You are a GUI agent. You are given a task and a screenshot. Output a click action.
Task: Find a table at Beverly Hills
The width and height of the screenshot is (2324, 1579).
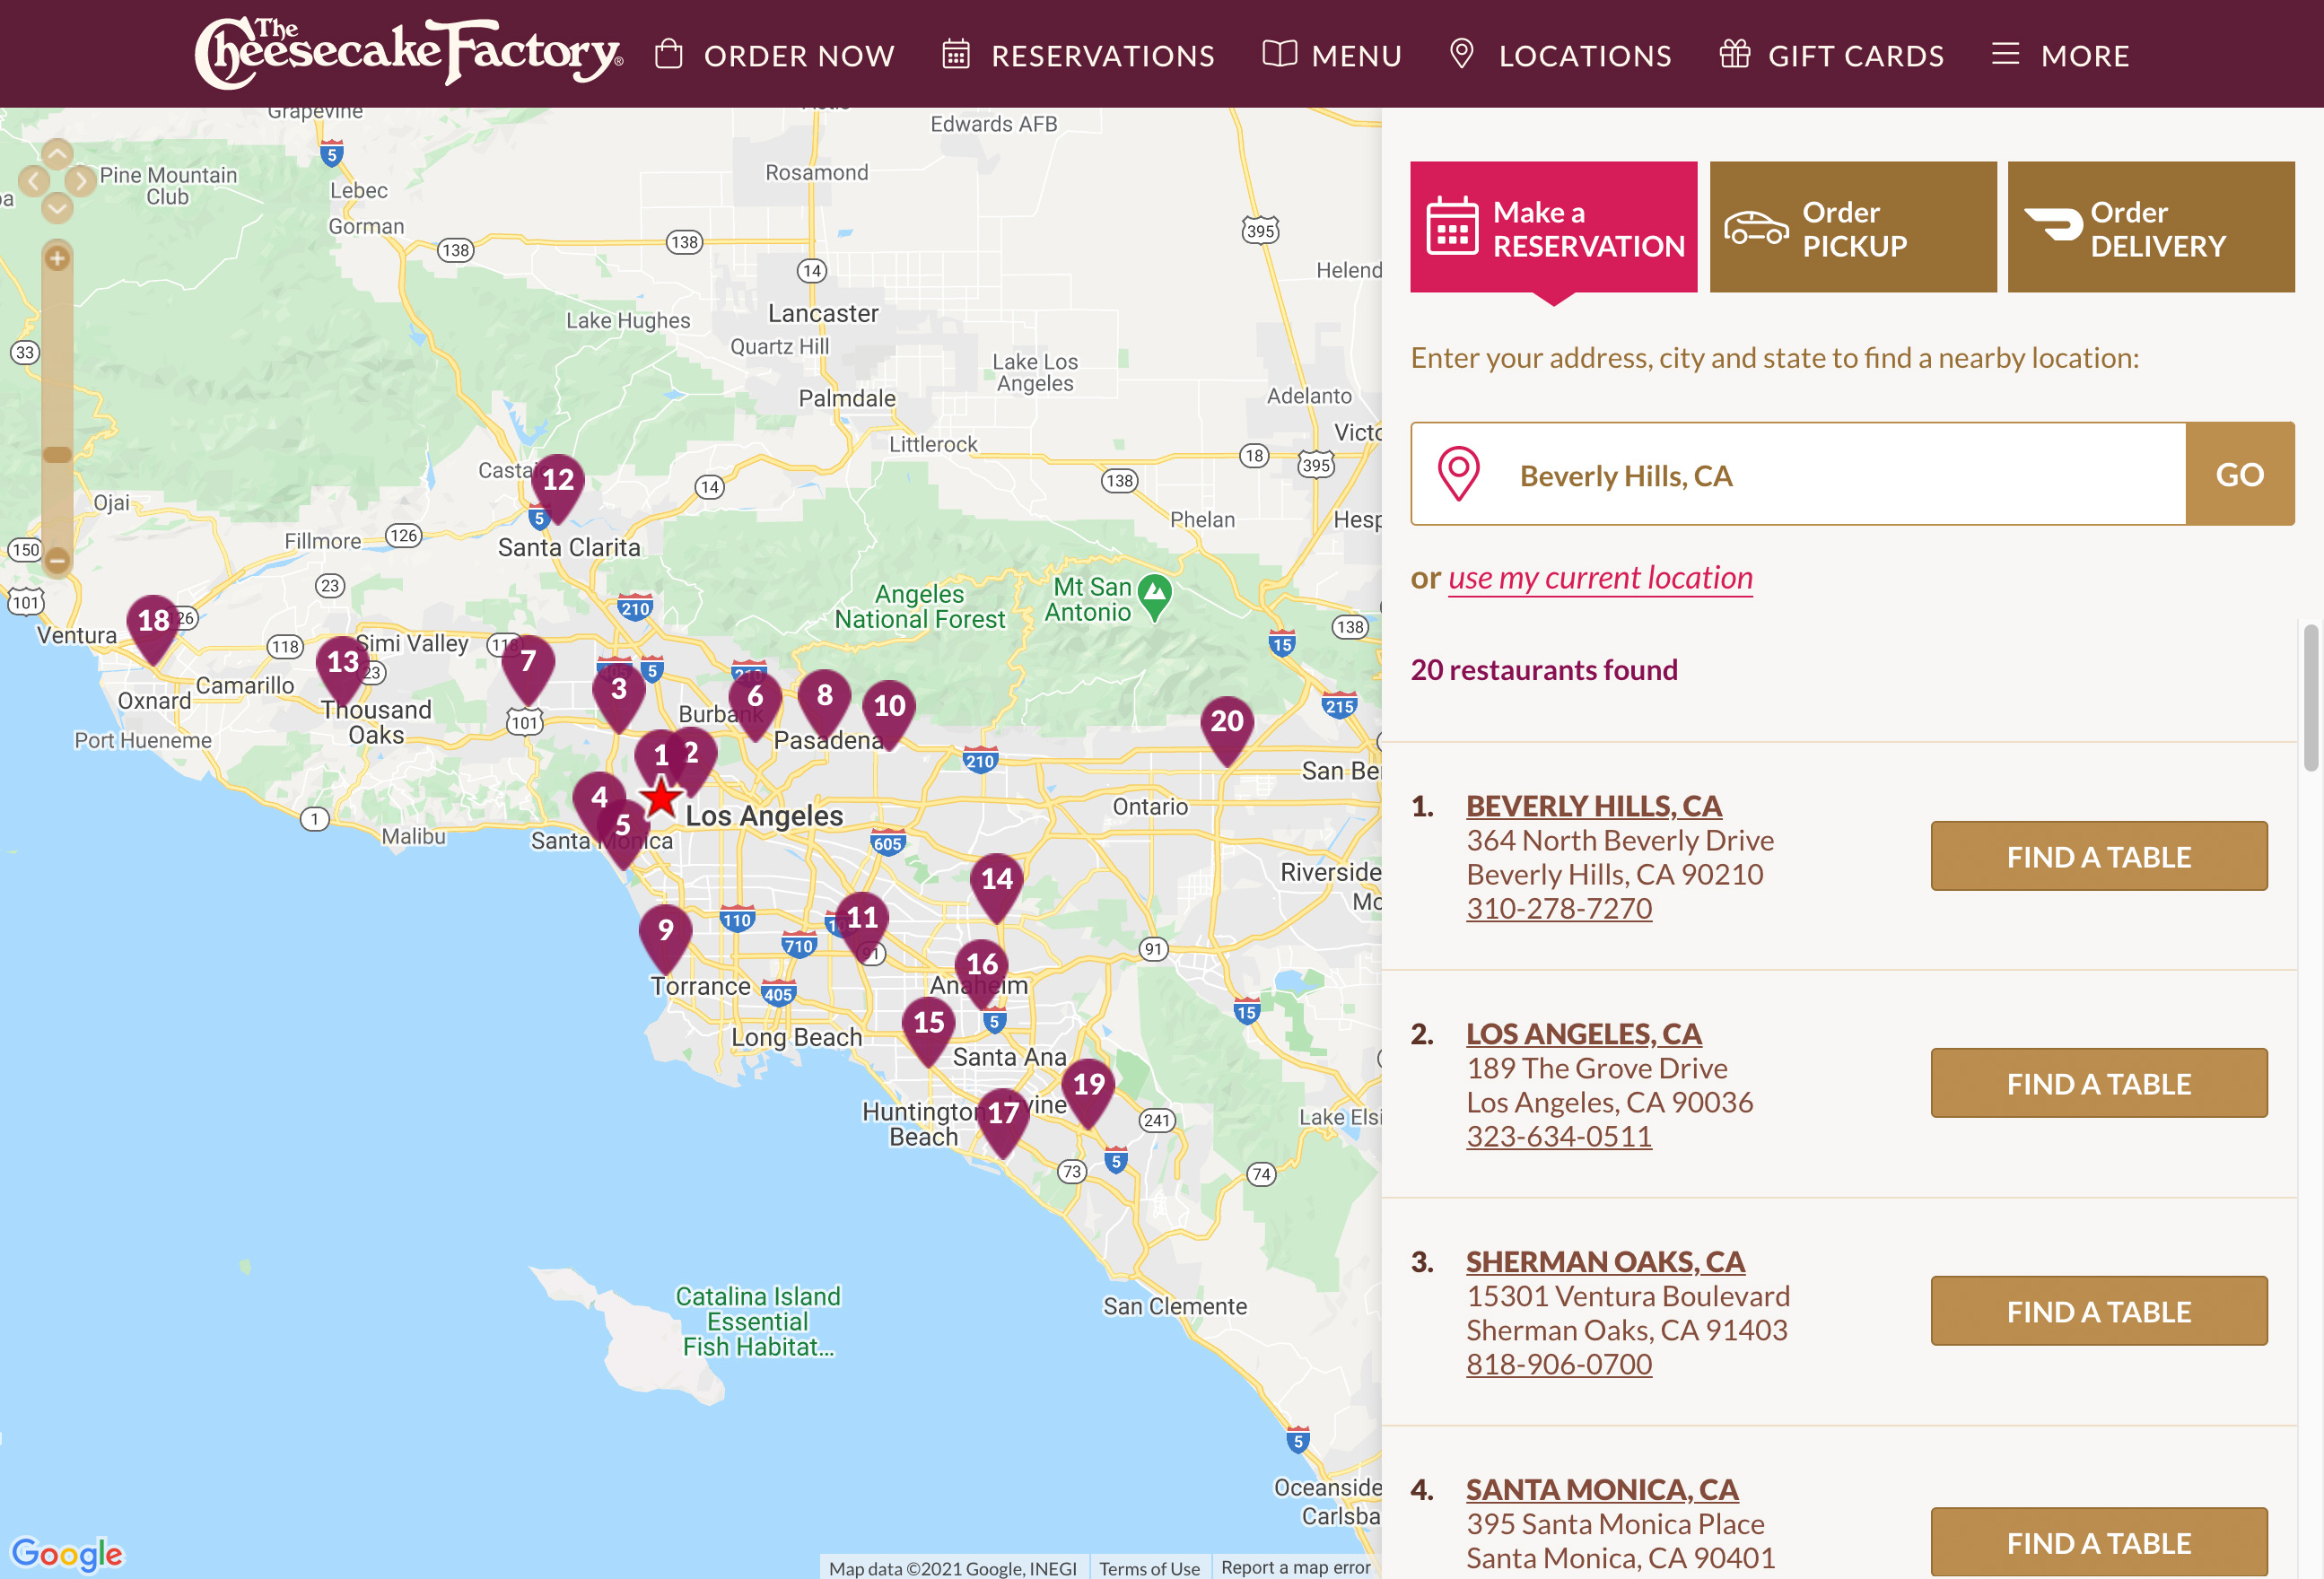pos(2099,856)
